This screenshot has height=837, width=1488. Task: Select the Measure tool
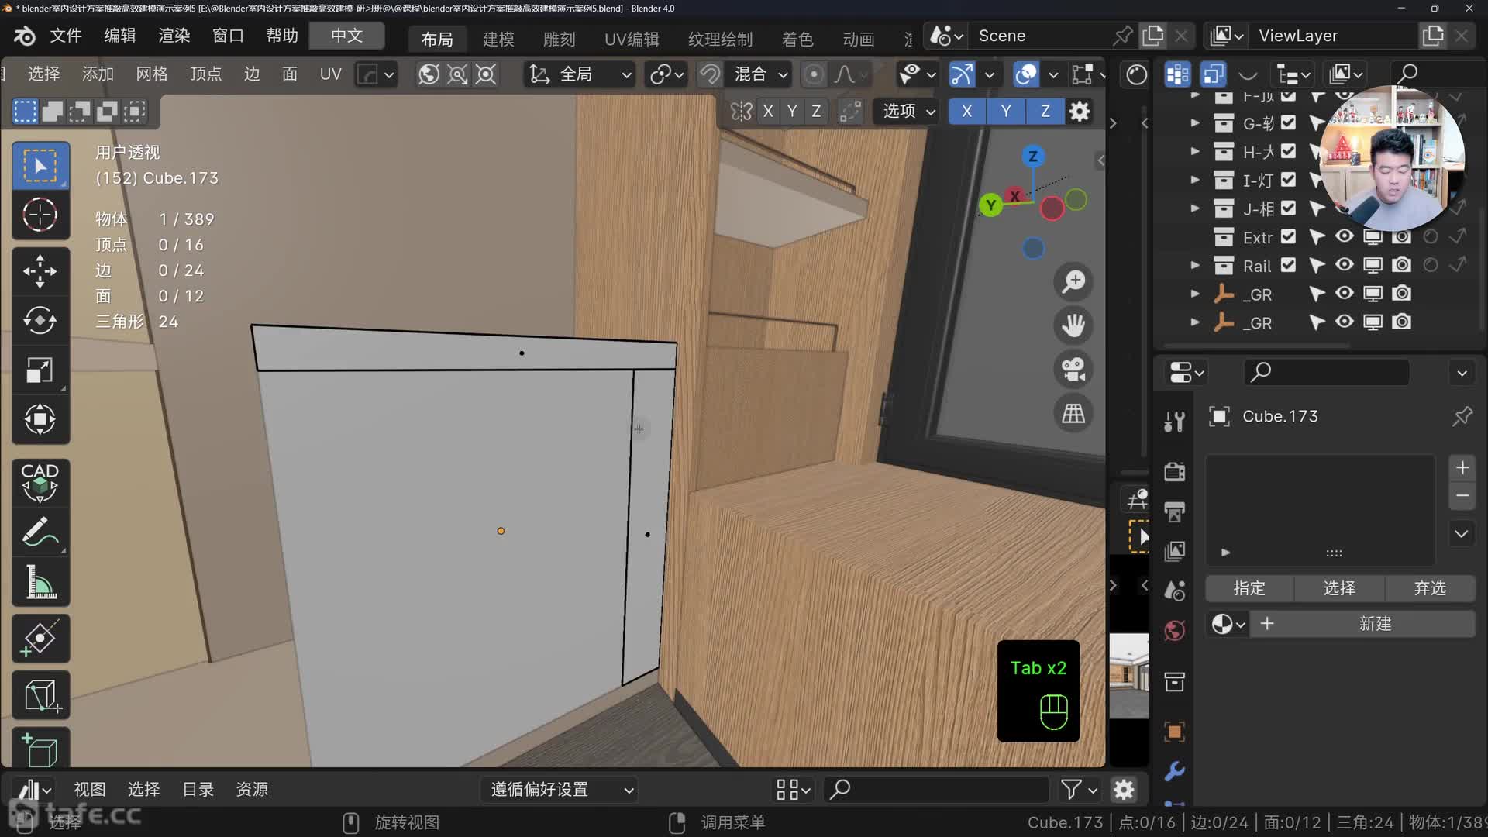point(40,582)
